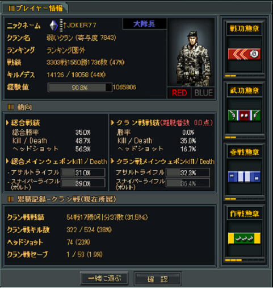Expand the 総合戦績 arrow

(x=7, y=123)
